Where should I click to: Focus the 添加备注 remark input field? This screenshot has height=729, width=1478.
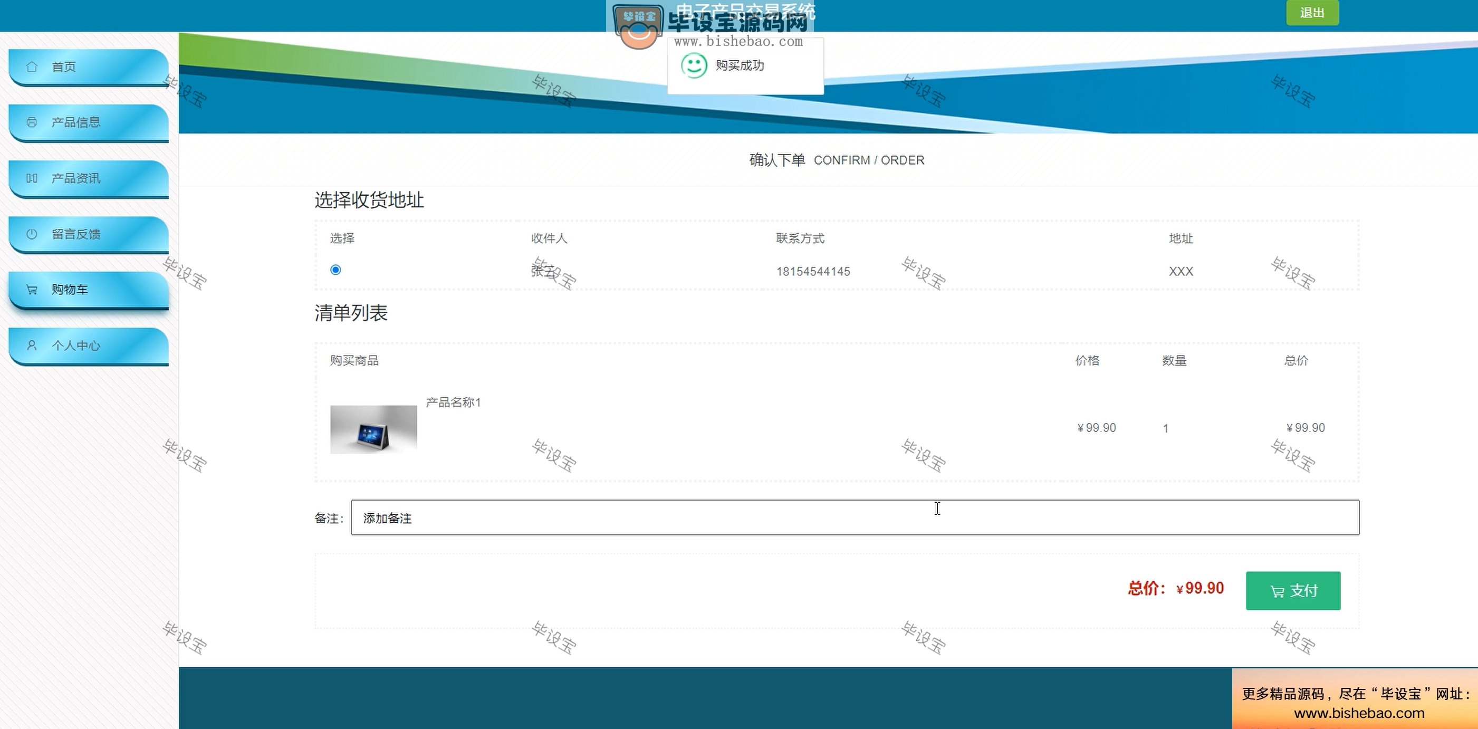point(855,517)
